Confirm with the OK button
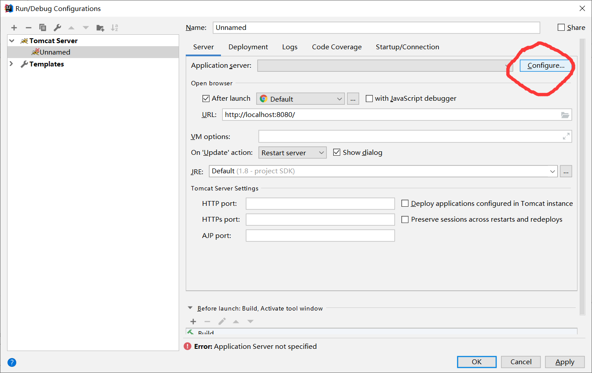The width and height of the screenshot is (592, 373). [477, 362]
